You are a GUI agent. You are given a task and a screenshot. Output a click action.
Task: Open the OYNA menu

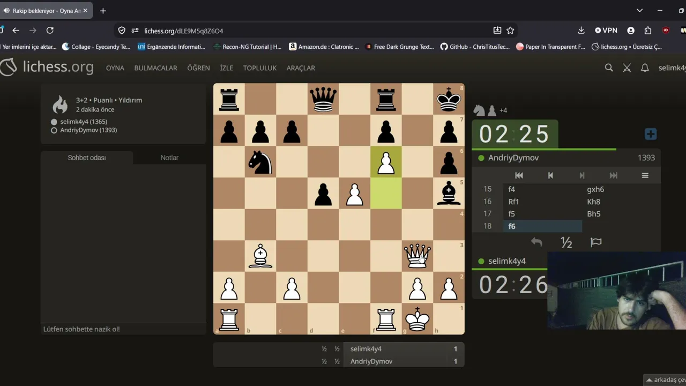pos(115,68)
